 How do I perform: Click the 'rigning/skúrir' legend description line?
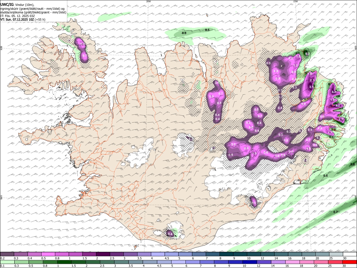[32, 8]
